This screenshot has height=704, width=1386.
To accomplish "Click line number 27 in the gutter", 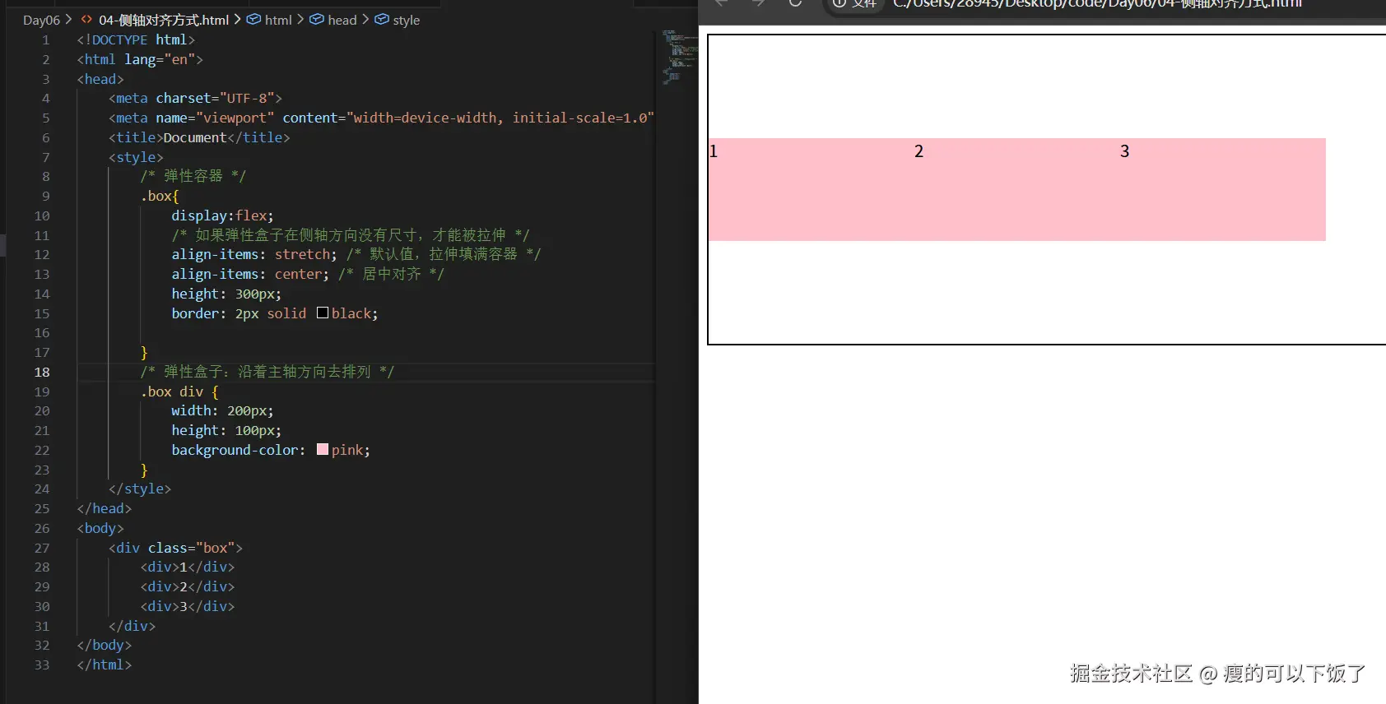I will coord(42,548).
